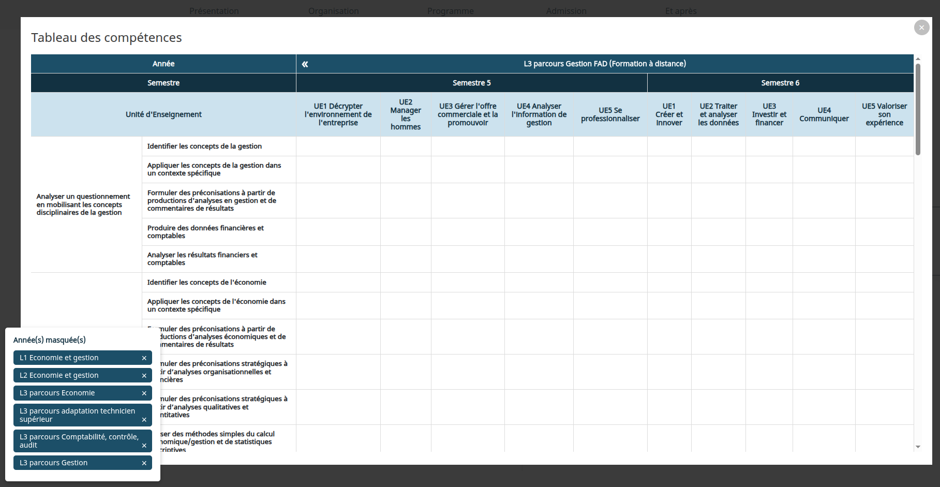Viewport: 940px width, 487px height.
Task: Click the Semestre 5 column header
Action: (x=471, y=83)
